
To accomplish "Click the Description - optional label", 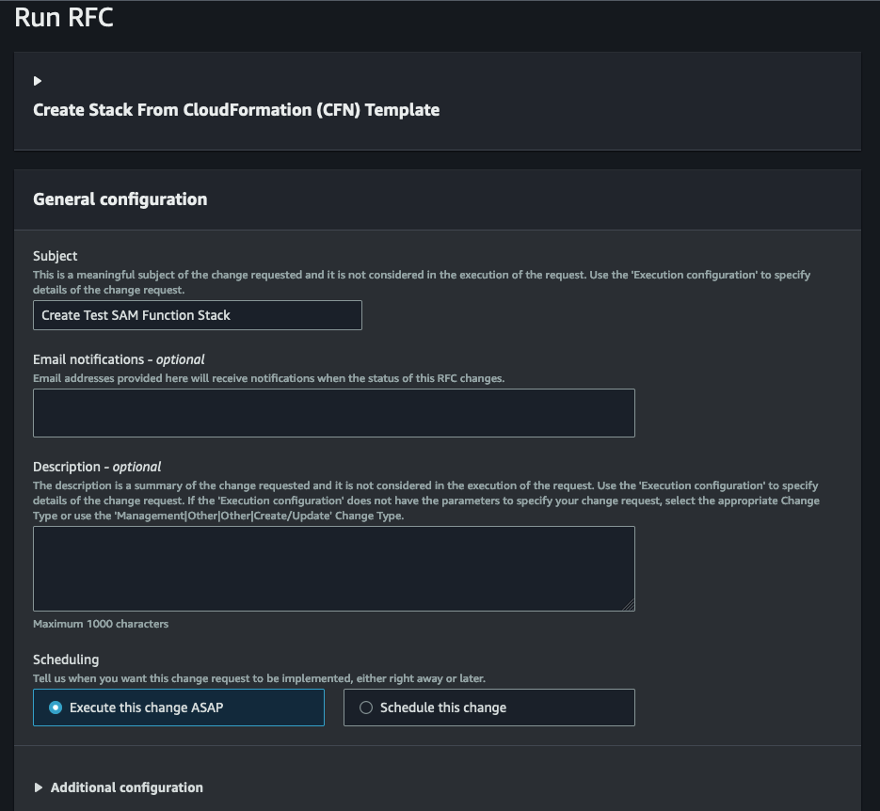I will 97,467.
